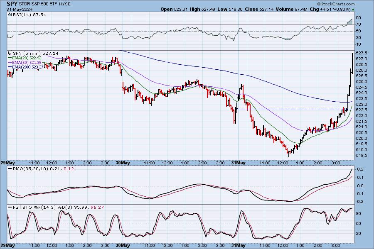Click the "521.0" price axis label
The width and height of the screenshot is (374, 249).
pos(361,127)
